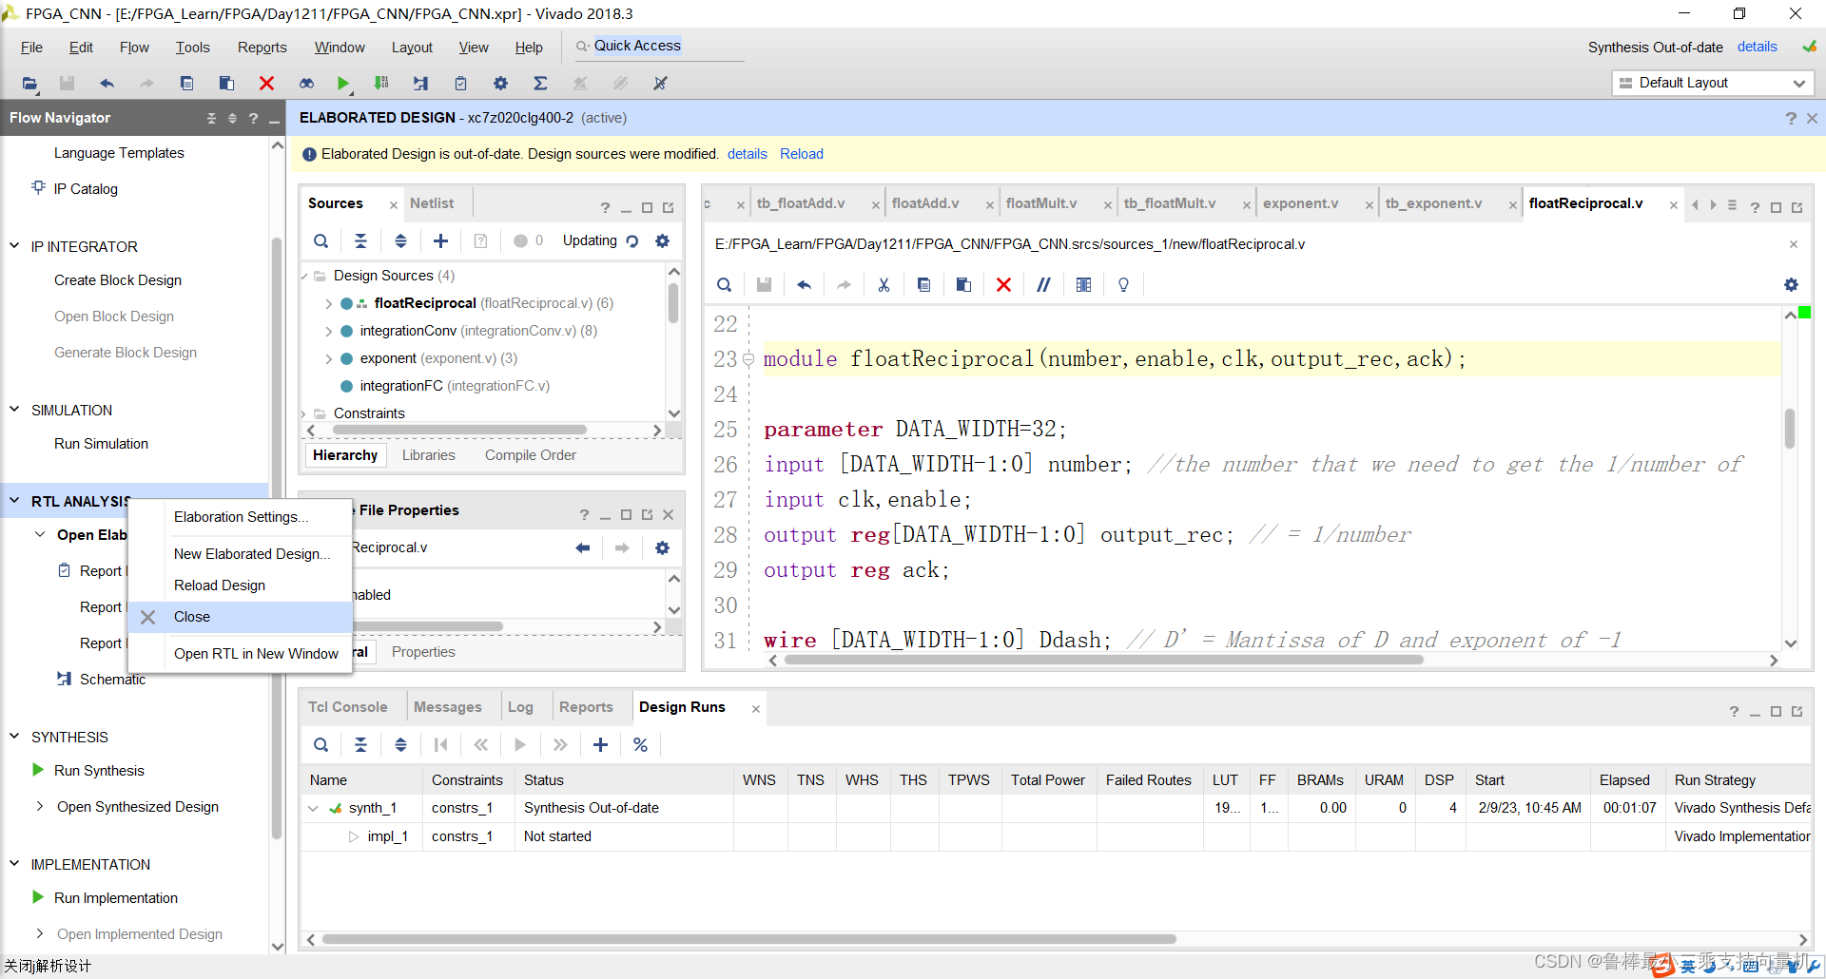Open editor settings gear icon
Image resolution: width=1826 pixels, height=979 pixels.
pos(1791,285)
